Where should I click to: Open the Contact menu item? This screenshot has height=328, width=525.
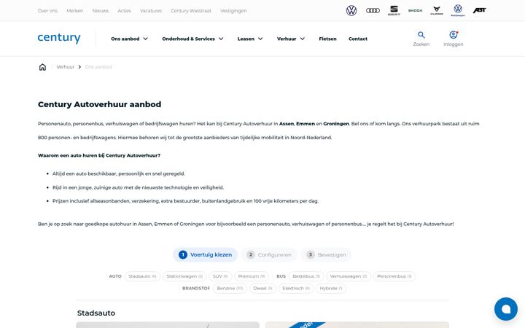pyautogui.click(x=358, y=39)
